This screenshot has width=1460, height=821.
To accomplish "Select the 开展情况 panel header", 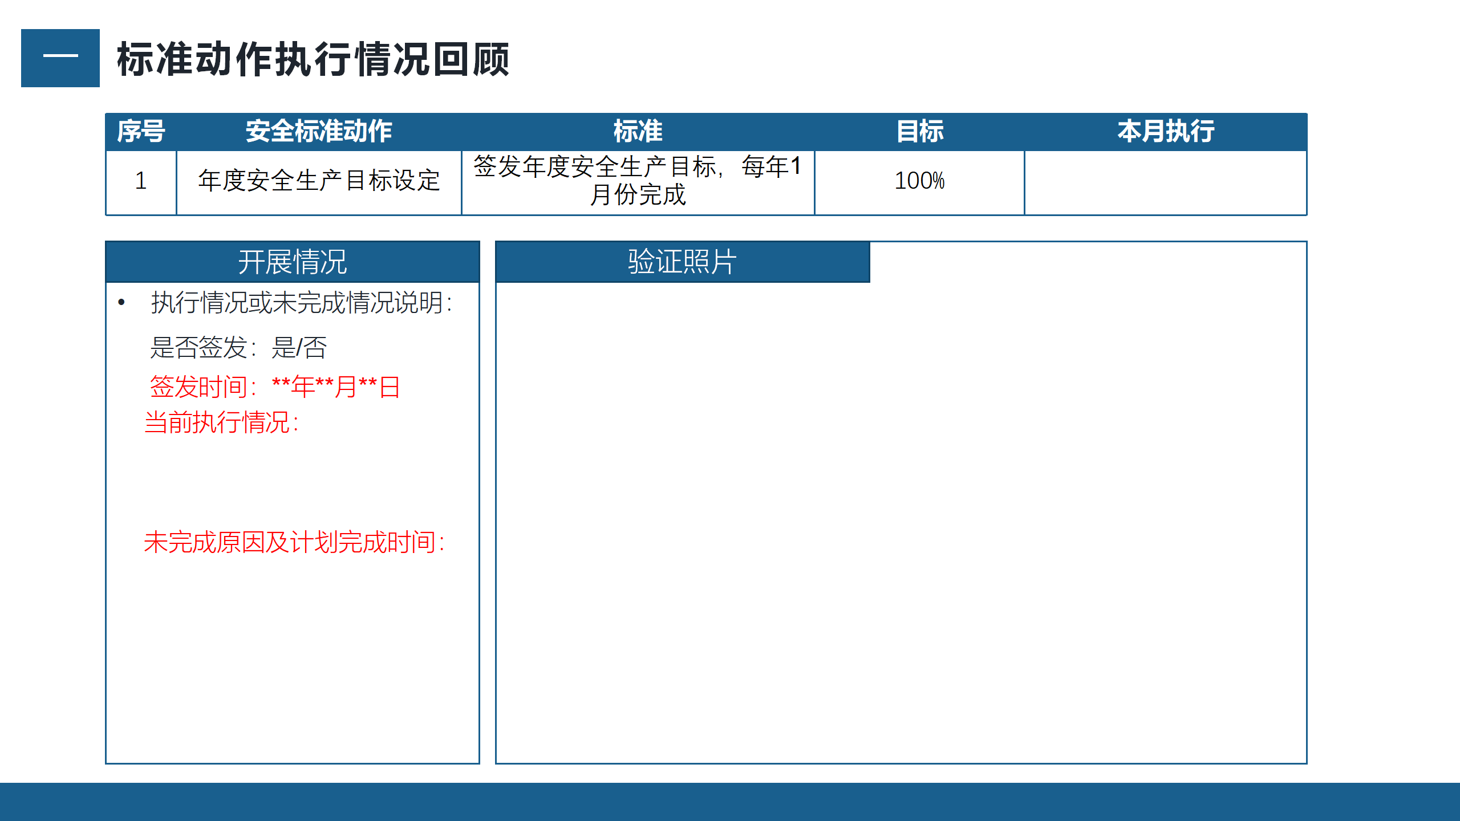I will pyautogui.click(x=293, y=262).
